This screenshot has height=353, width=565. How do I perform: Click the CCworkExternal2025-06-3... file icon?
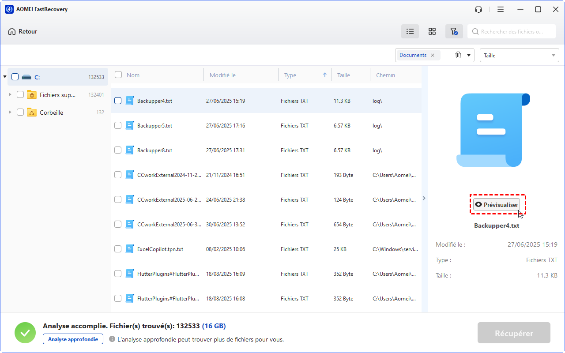[129, 224]
